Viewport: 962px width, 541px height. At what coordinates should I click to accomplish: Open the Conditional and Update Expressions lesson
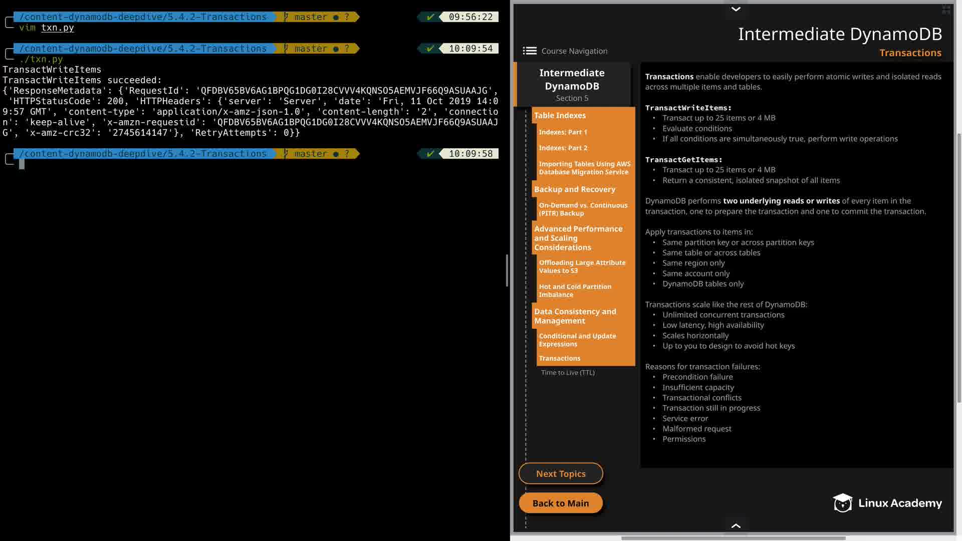pos(577,340)
